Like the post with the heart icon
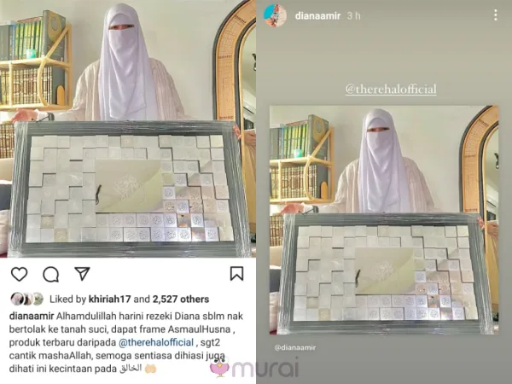 coord(20,274)
